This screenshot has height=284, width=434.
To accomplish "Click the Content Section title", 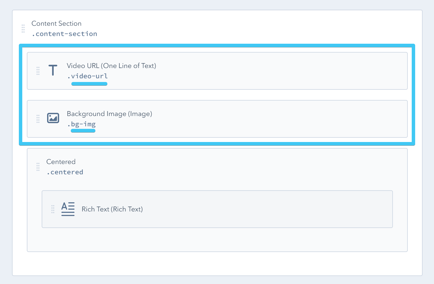I will (56, 23).
